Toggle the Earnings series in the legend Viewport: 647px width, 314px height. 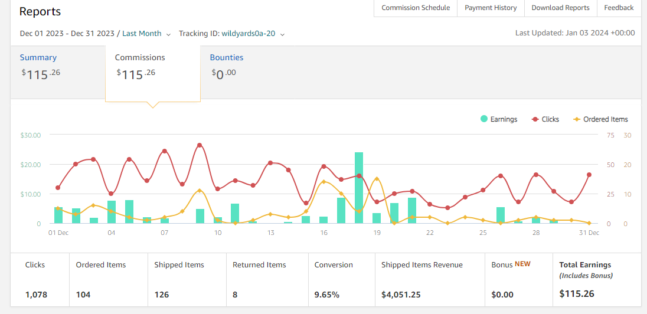coord(499,119)
